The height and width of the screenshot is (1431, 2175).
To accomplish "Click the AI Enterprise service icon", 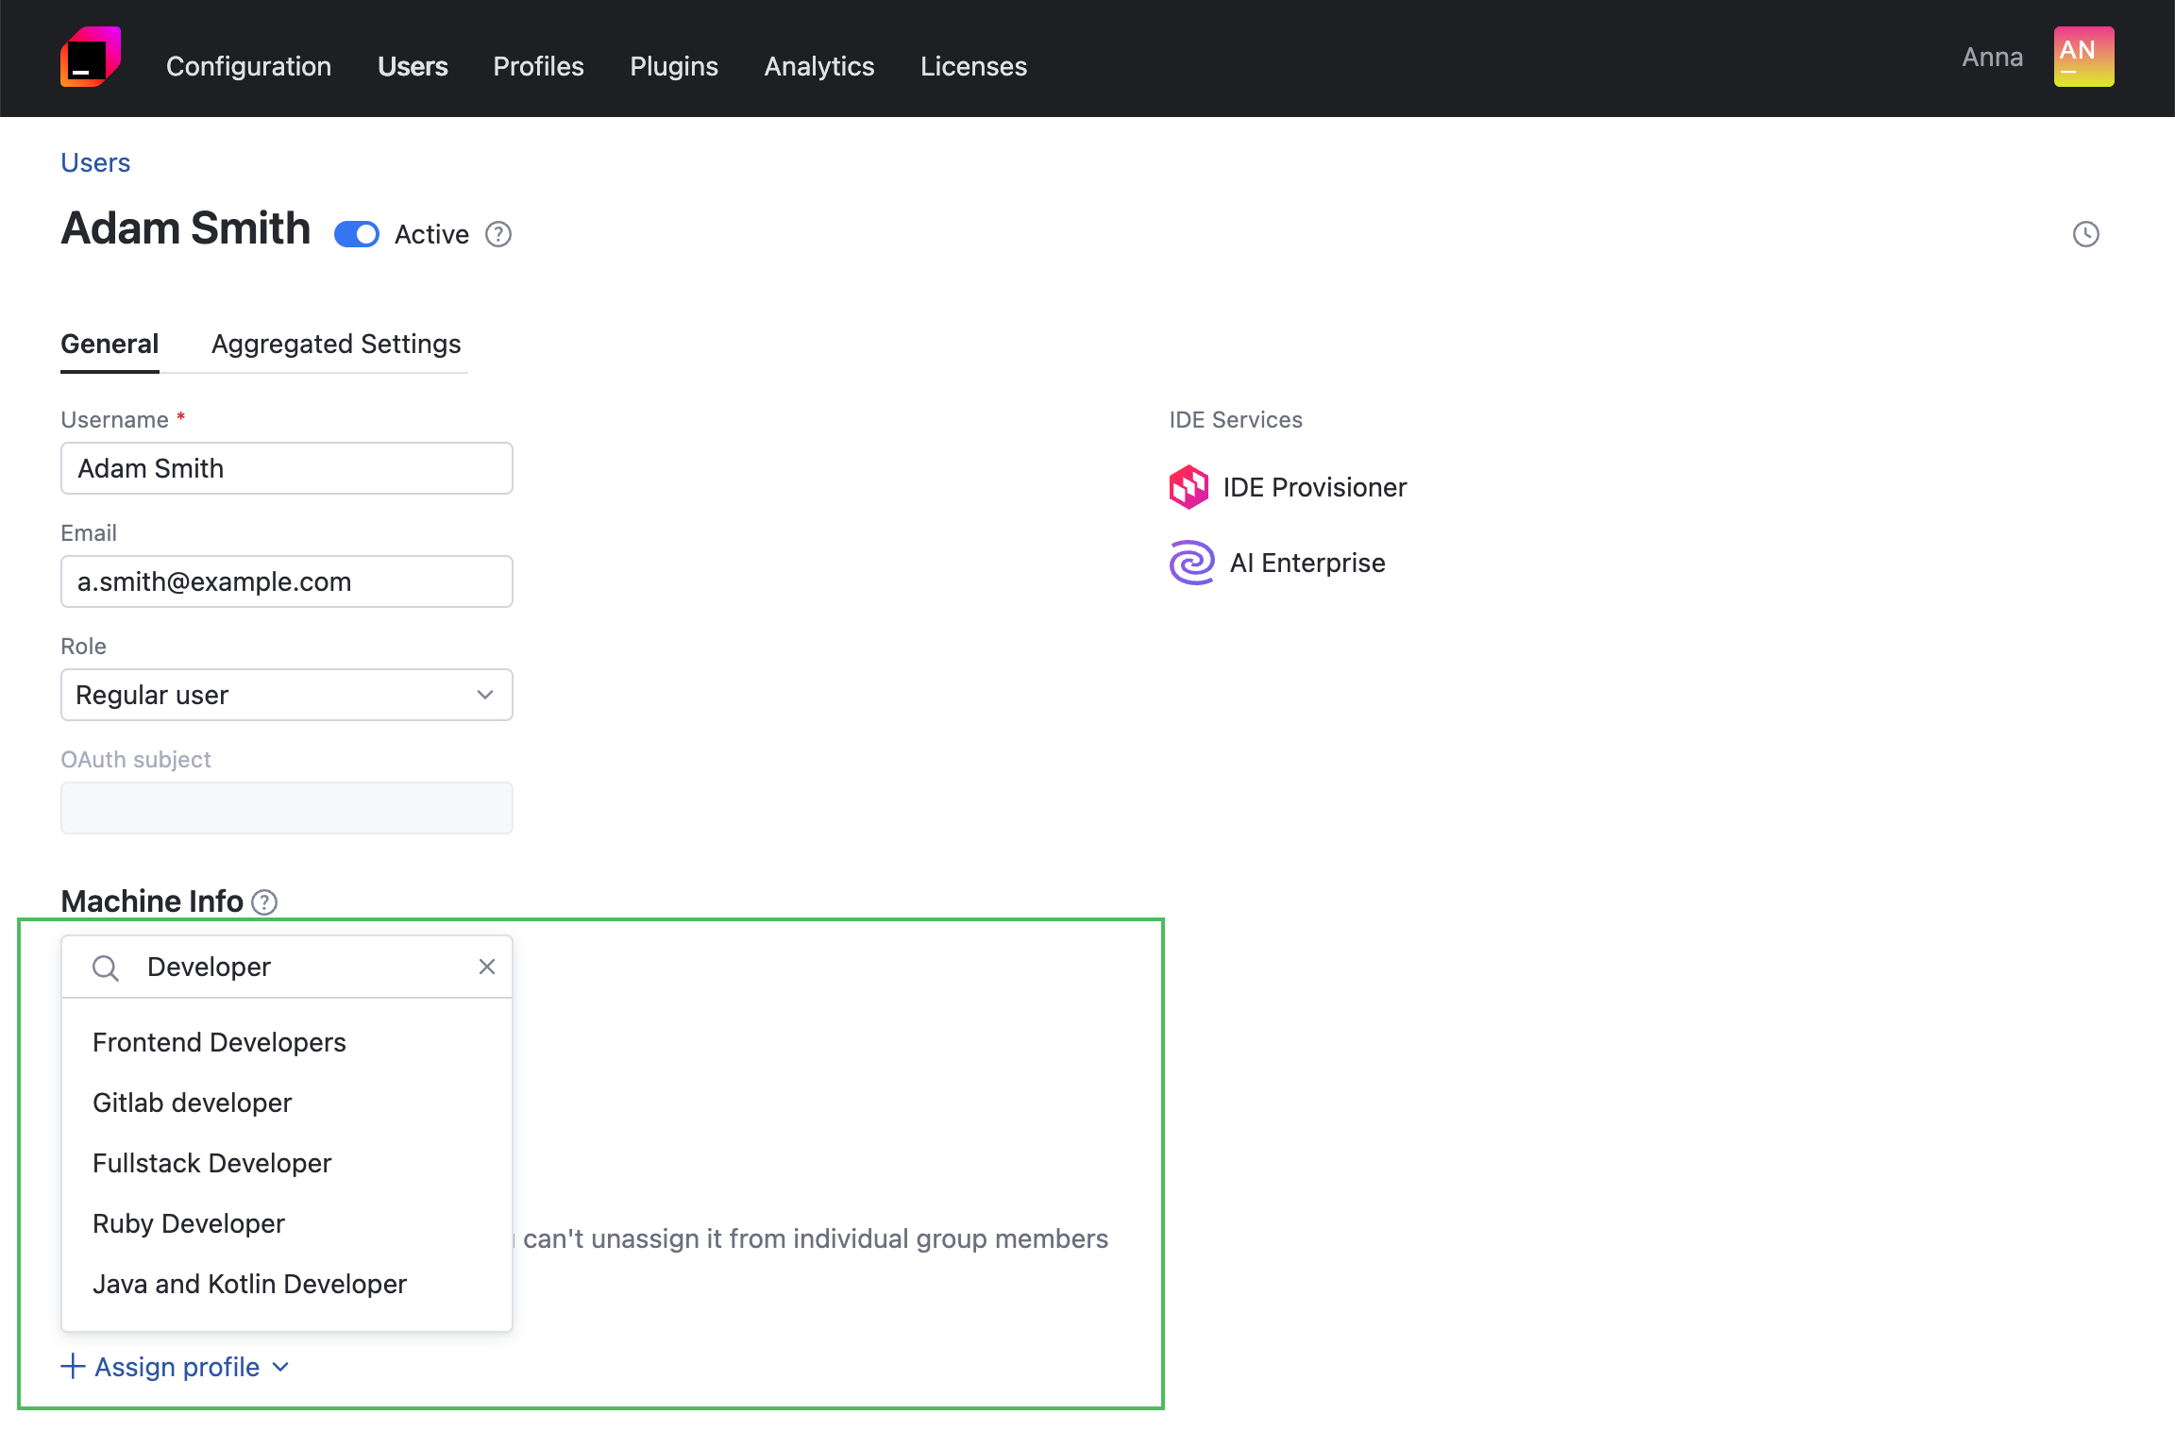I will click(1190, 563).
